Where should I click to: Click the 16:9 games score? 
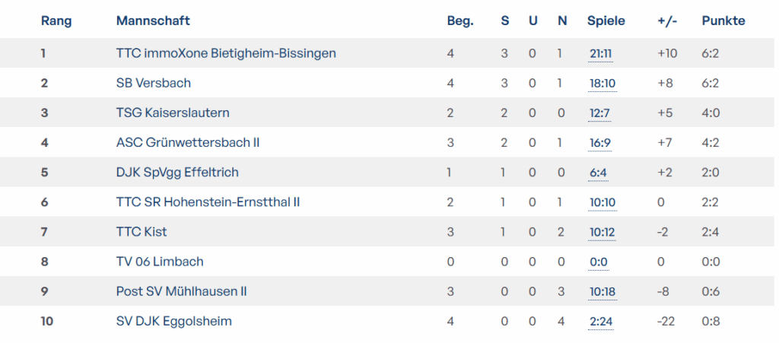599,143
